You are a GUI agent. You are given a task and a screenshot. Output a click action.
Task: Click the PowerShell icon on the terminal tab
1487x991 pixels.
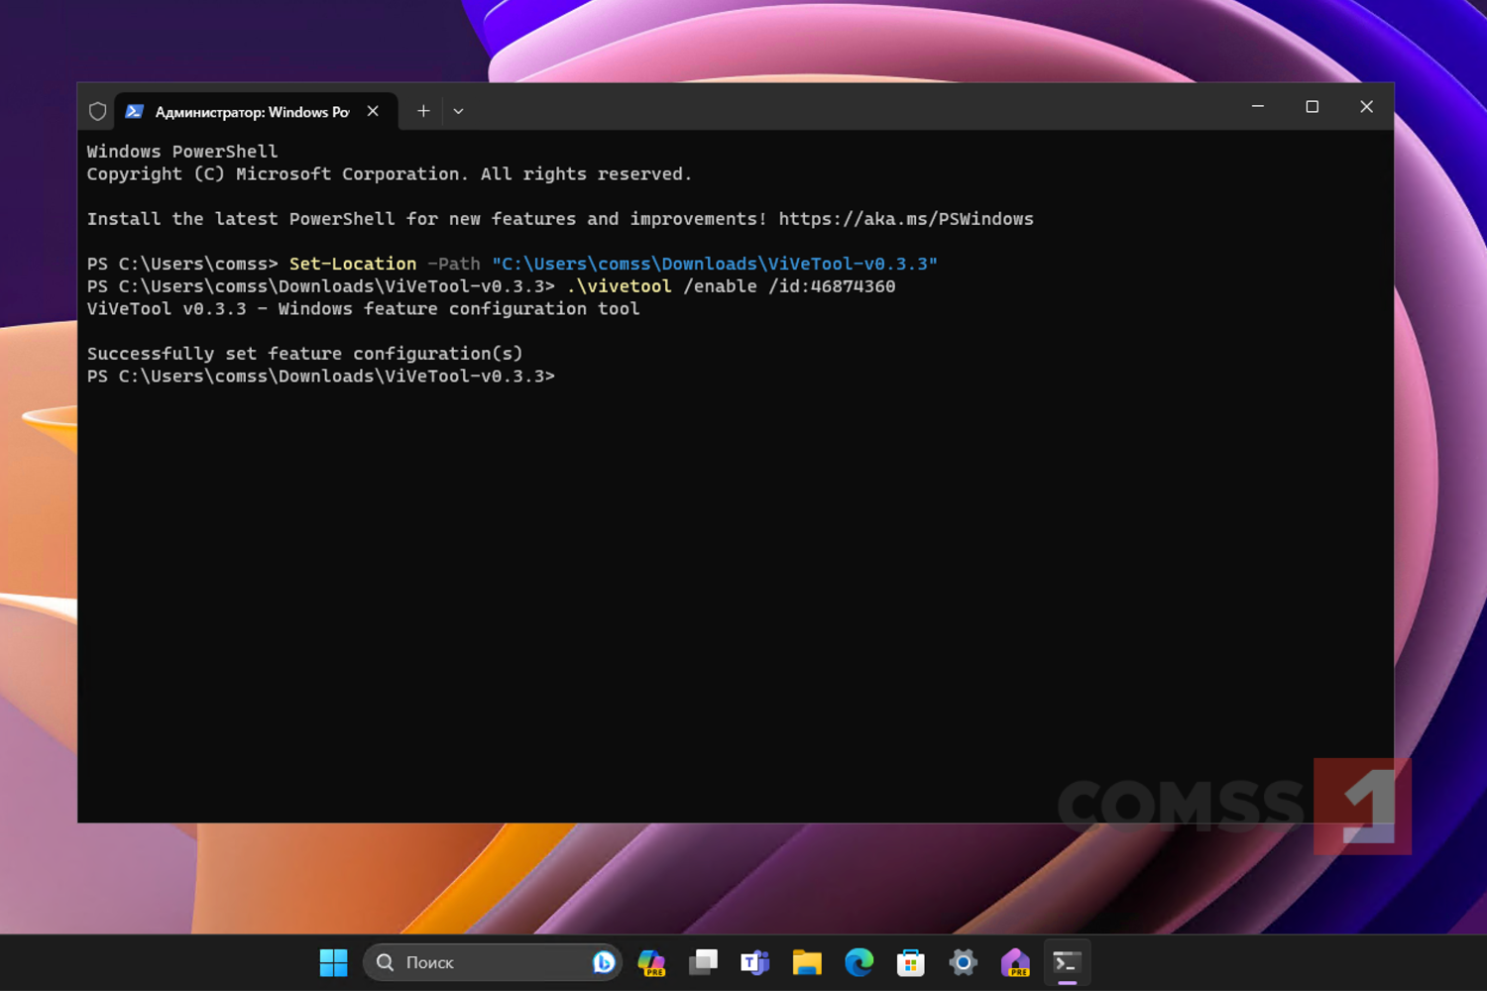135,112
